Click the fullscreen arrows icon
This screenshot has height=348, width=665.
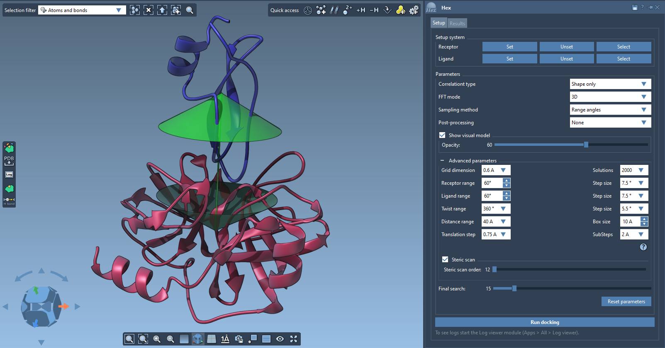[294, 339]
